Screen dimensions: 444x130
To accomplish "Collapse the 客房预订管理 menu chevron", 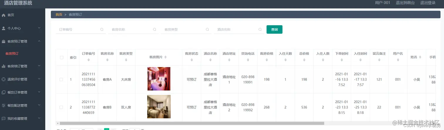I will coord(39,41).
